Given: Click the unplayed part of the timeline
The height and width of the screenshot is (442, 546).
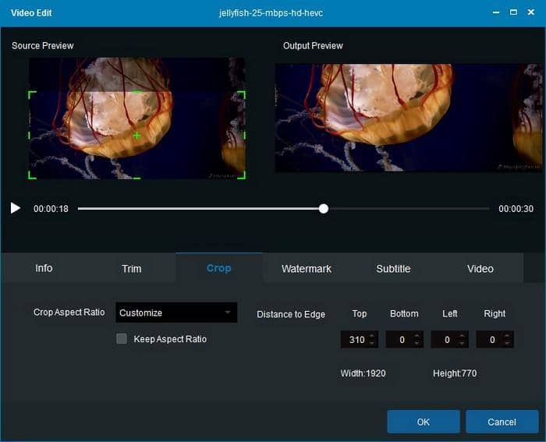Looking at the screenshot, I should (x=409, y=208).
